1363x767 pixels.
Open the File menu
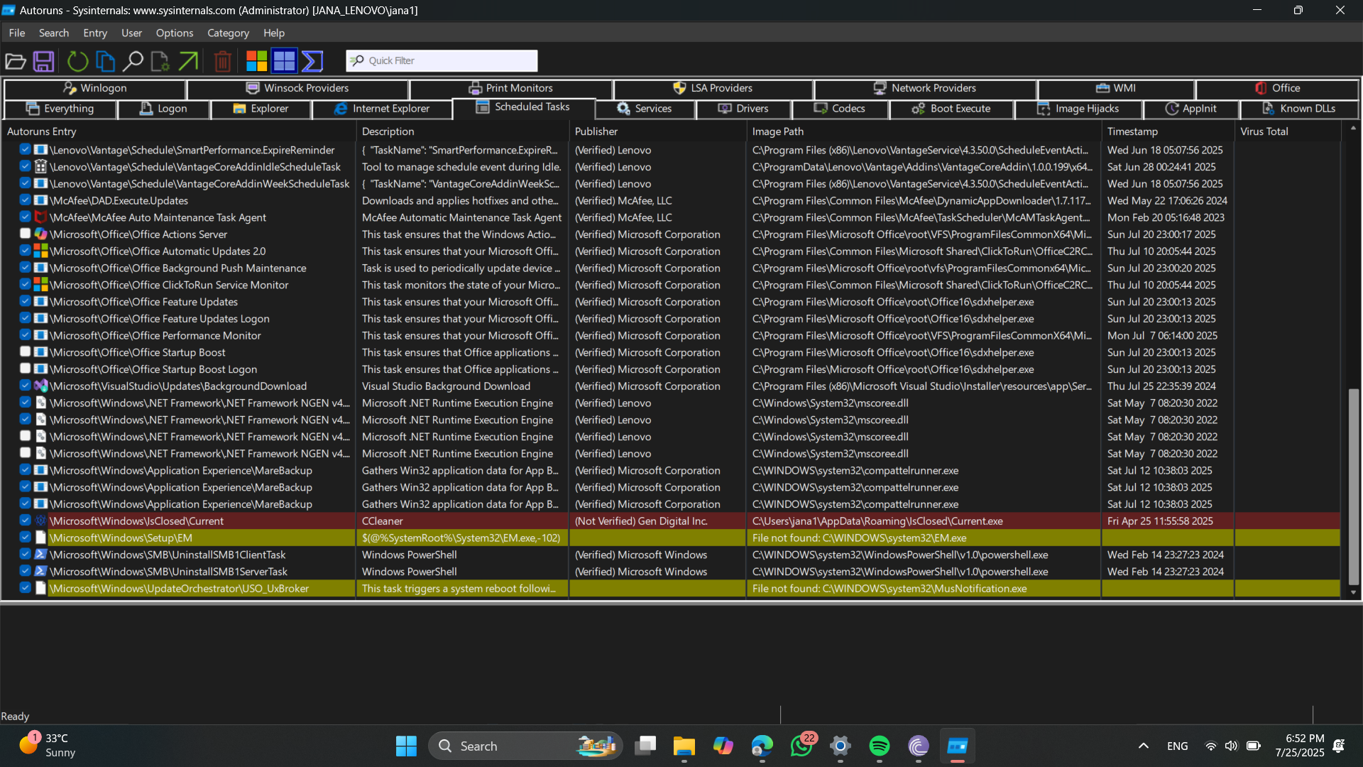coord(17,33)
